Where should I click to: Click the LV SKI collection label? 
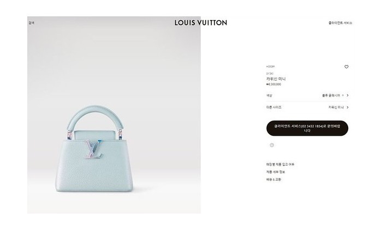click(270, 74)
